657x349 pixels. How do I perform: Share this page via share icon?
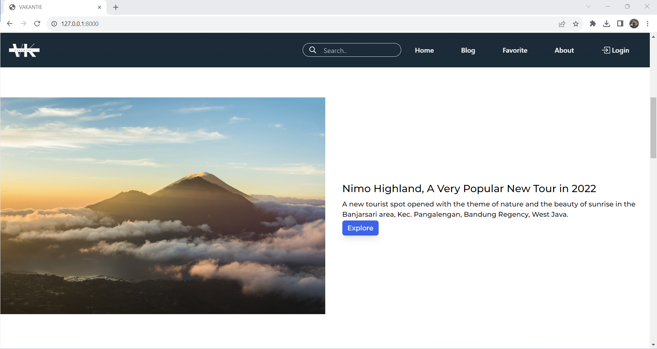(562, 24)
